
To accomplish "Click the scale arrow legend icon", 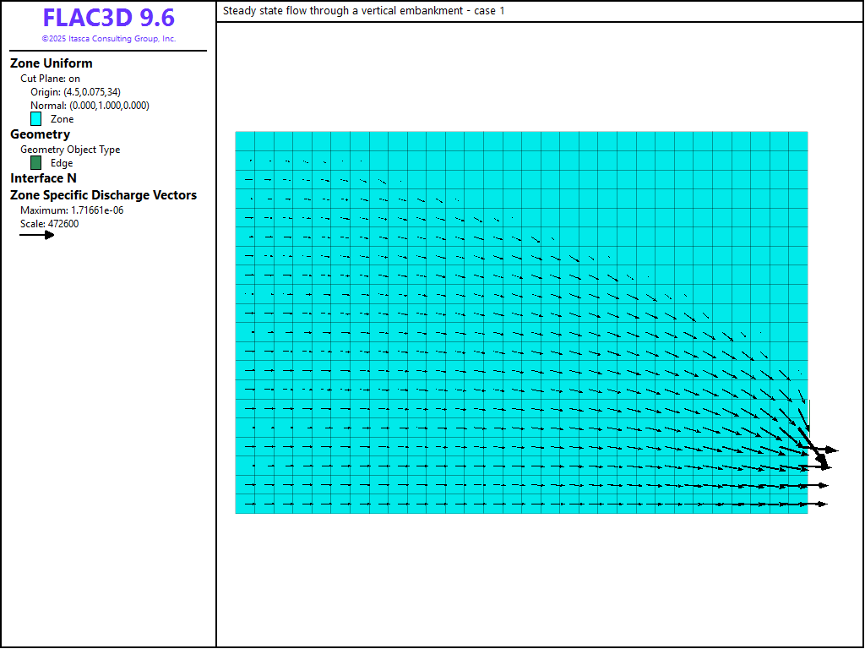I will point(36,235).
